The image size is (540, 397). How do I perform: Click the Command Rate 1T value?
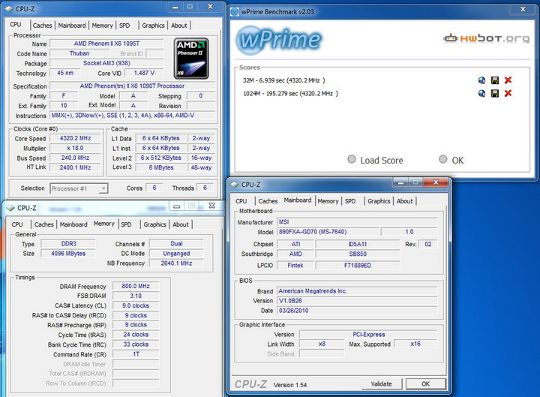point(136,354)
